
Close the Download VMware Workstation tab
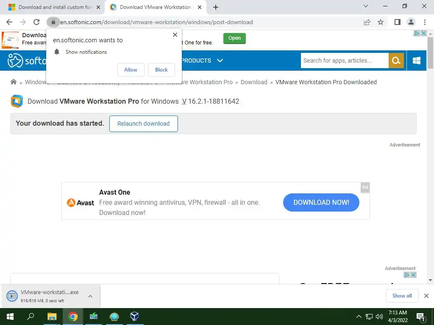click(200, 7)
